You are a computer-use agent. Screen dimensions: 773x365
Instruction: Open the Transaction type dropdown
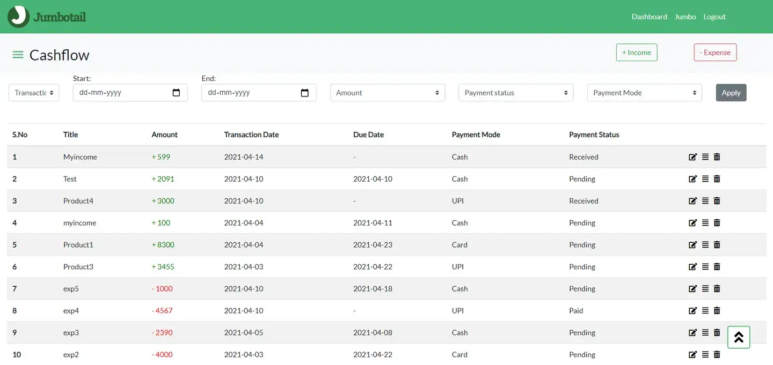pyautogui.click(x=33, y=92)
